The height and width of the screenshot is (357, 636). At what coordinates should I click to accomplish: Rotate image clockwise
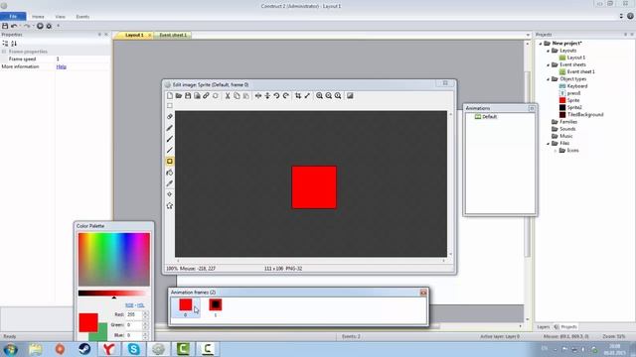(286, 96)
